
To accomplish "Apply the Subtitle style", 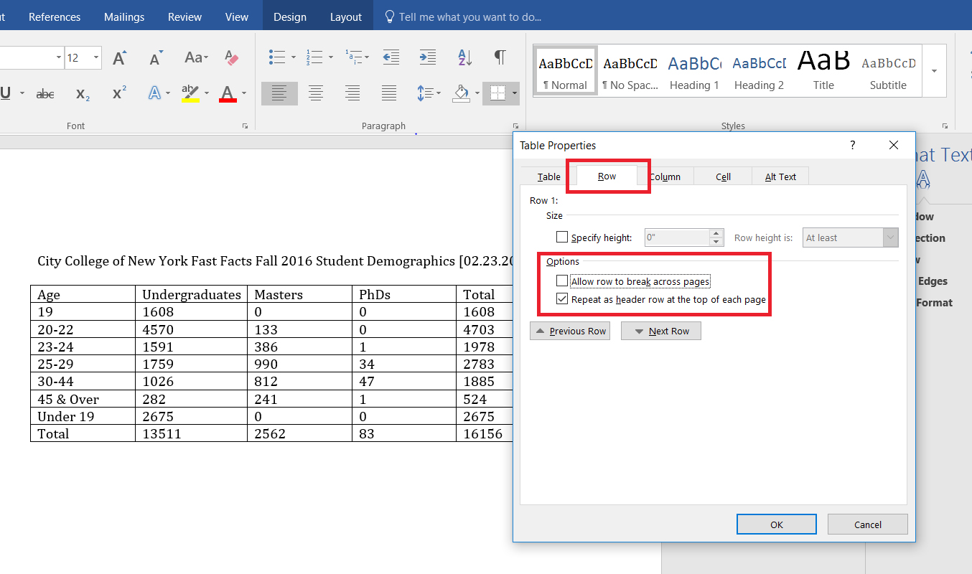I will click(888, 70).
